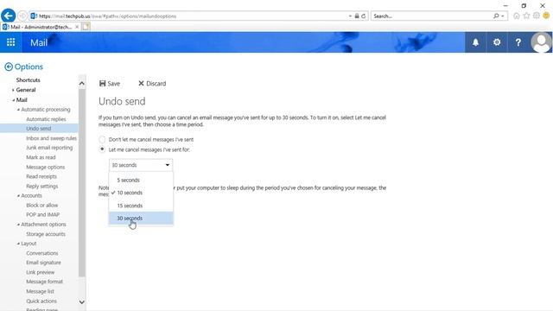Refresh the page with reload icon
Image resolution: width=553 pixels, height=311 pixels.
point(363,16)
